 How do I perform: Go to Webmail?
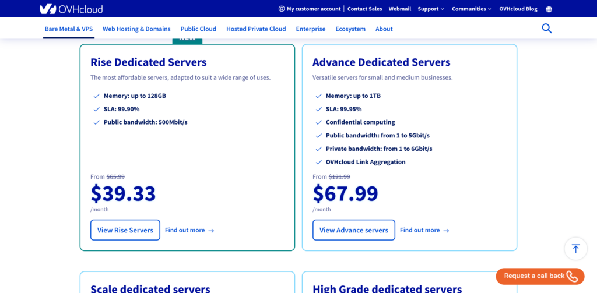[x=400, y=9]
